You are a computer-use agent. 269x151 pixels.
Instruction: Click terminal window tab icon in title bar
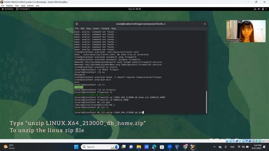tap(76, 24)
